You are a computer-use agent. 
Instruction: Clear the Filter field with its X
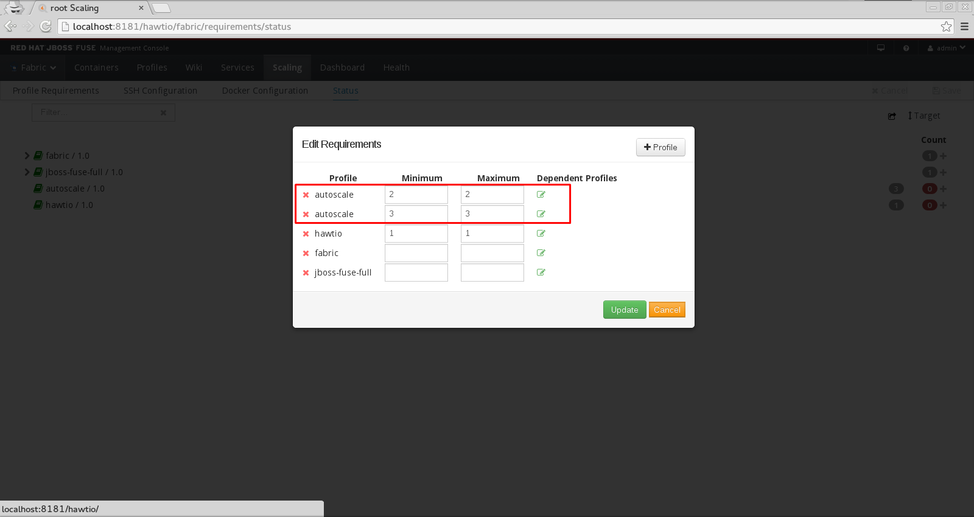tap(163, 113)
